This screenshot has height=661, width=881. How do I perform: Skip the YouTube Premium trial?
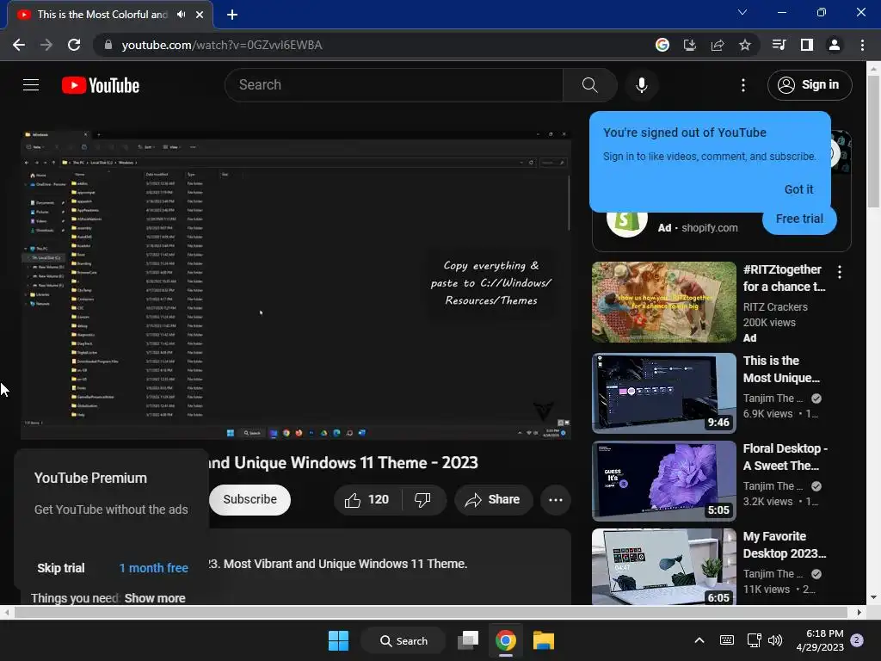point(61,568)
